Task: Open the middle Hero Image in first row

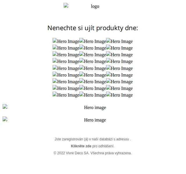Action: point(93,41)
